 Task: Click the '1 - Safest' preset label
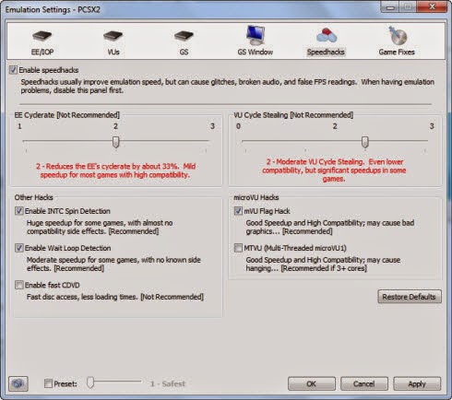[x=168, y=383]
